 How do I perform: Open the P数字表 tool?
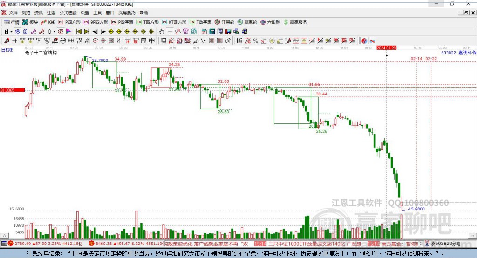pos(123,22)
